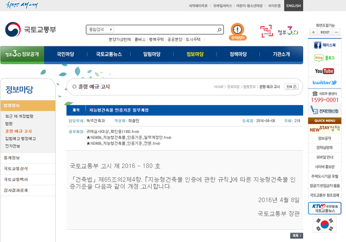
Task: Open the YouTube icon
Action: click(x=324, y=71)
